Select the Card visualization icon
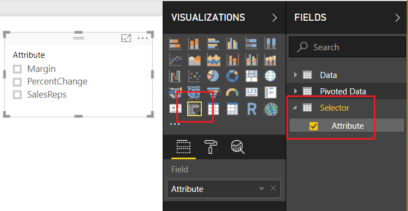This screenshot has height=211, width=408. (251, 92)
